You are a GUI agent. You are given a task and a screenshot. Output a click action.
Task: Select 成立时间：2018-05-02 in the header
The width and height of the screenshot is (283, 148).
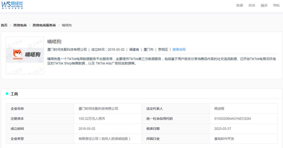click(108, 49)
